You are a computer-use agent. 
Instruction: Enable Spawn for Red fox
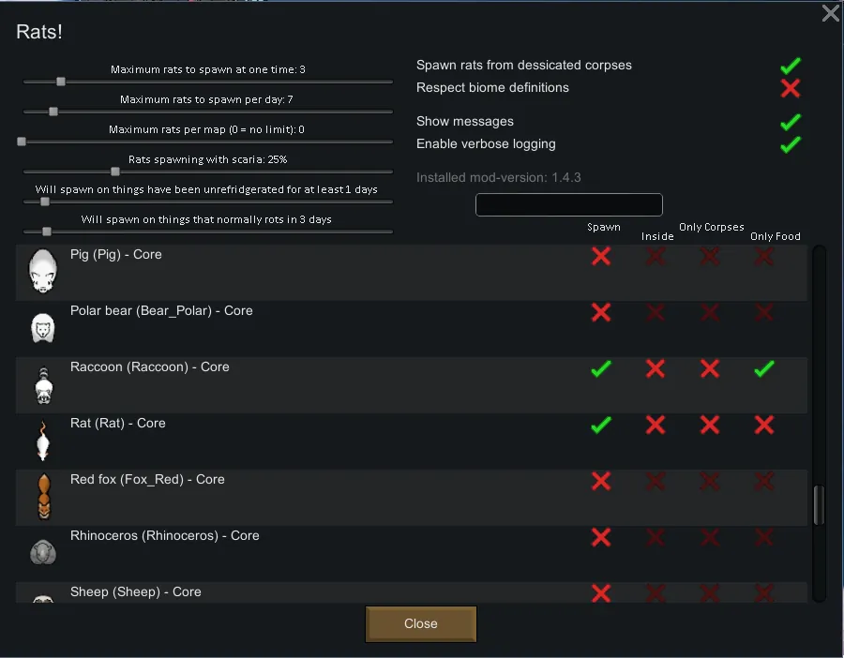(601, 481)
